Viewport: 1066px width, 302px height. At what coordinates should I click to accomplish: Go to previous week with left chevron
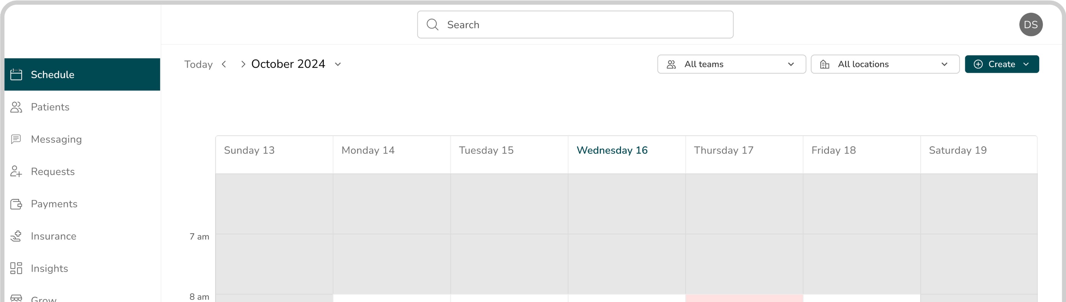[224, 64]
